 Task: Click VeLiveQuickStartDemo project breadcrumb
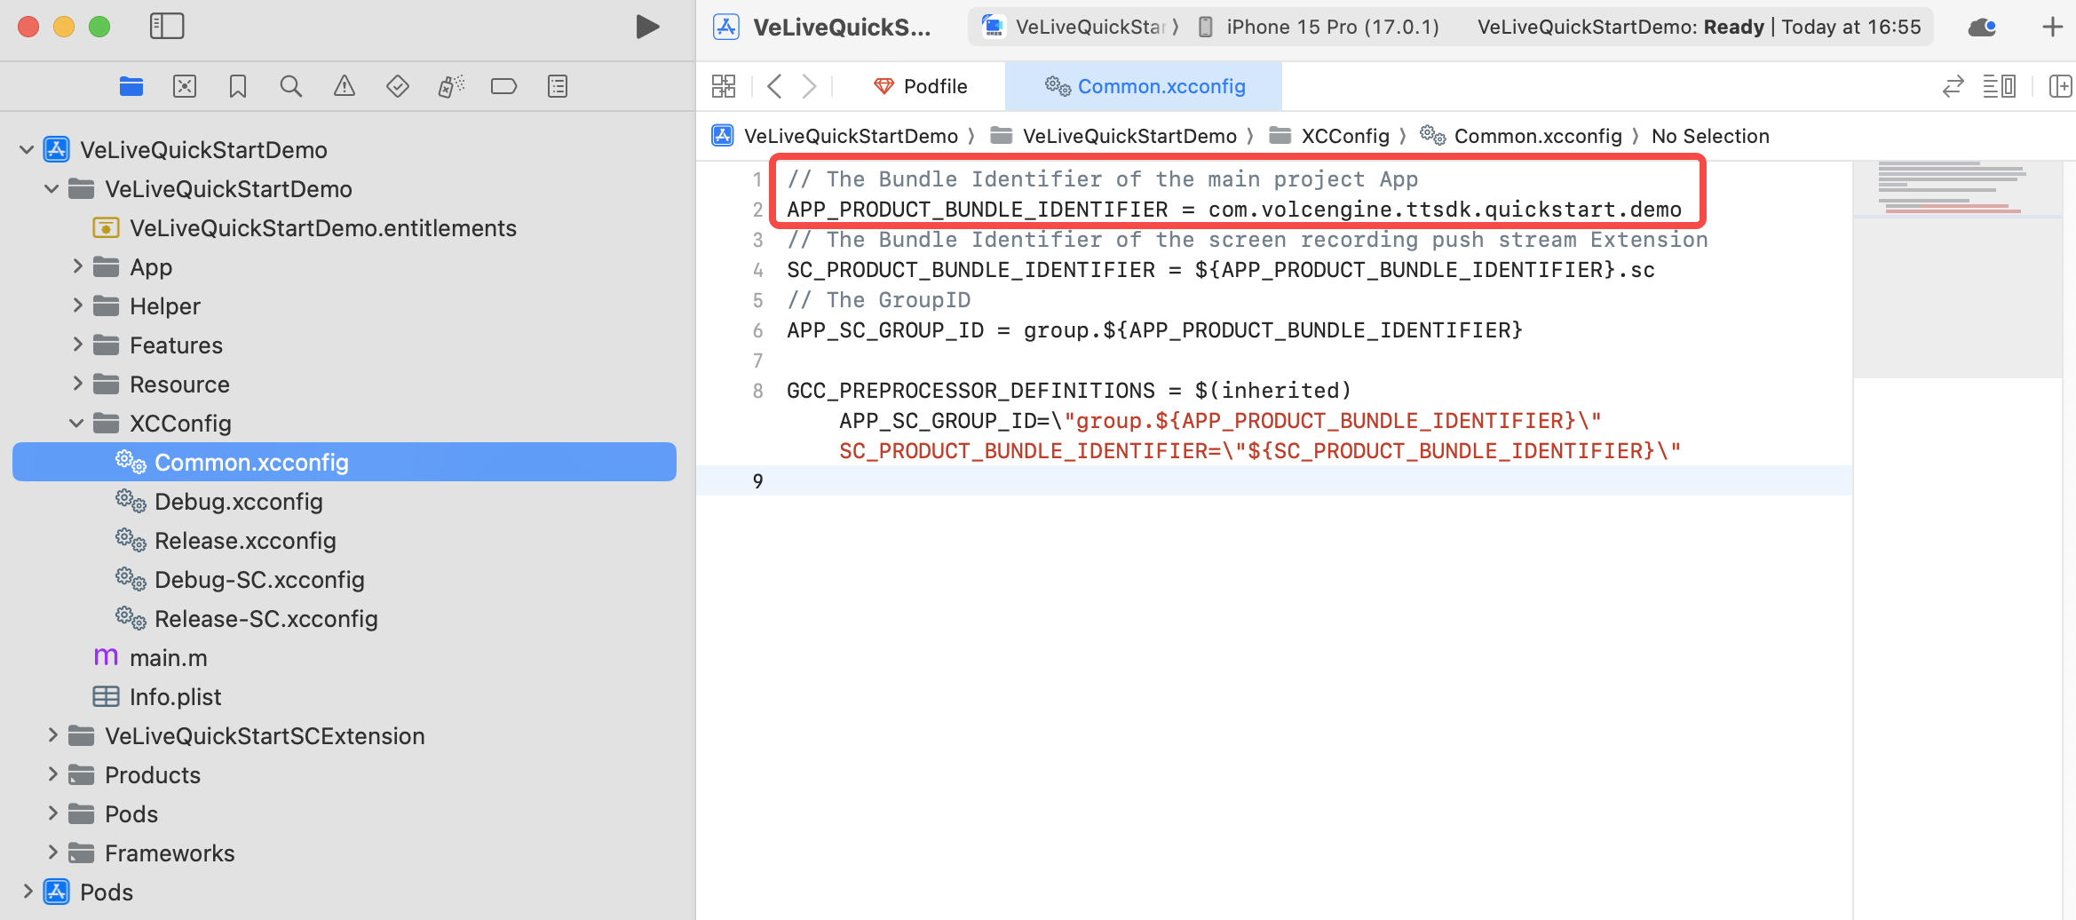[x=836, y=136]
